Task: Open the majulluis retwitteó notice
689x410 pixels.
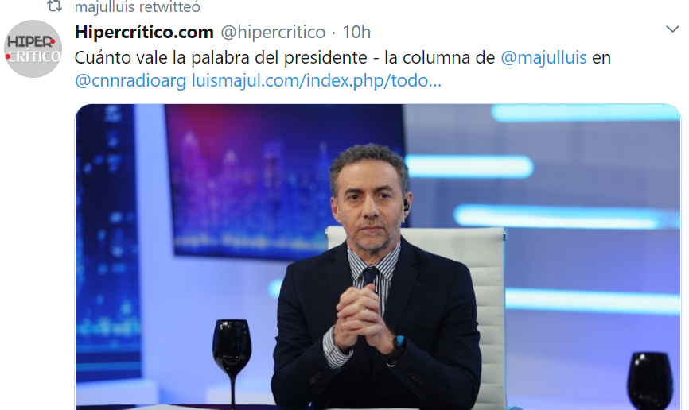Action: (x=137, y=6)
